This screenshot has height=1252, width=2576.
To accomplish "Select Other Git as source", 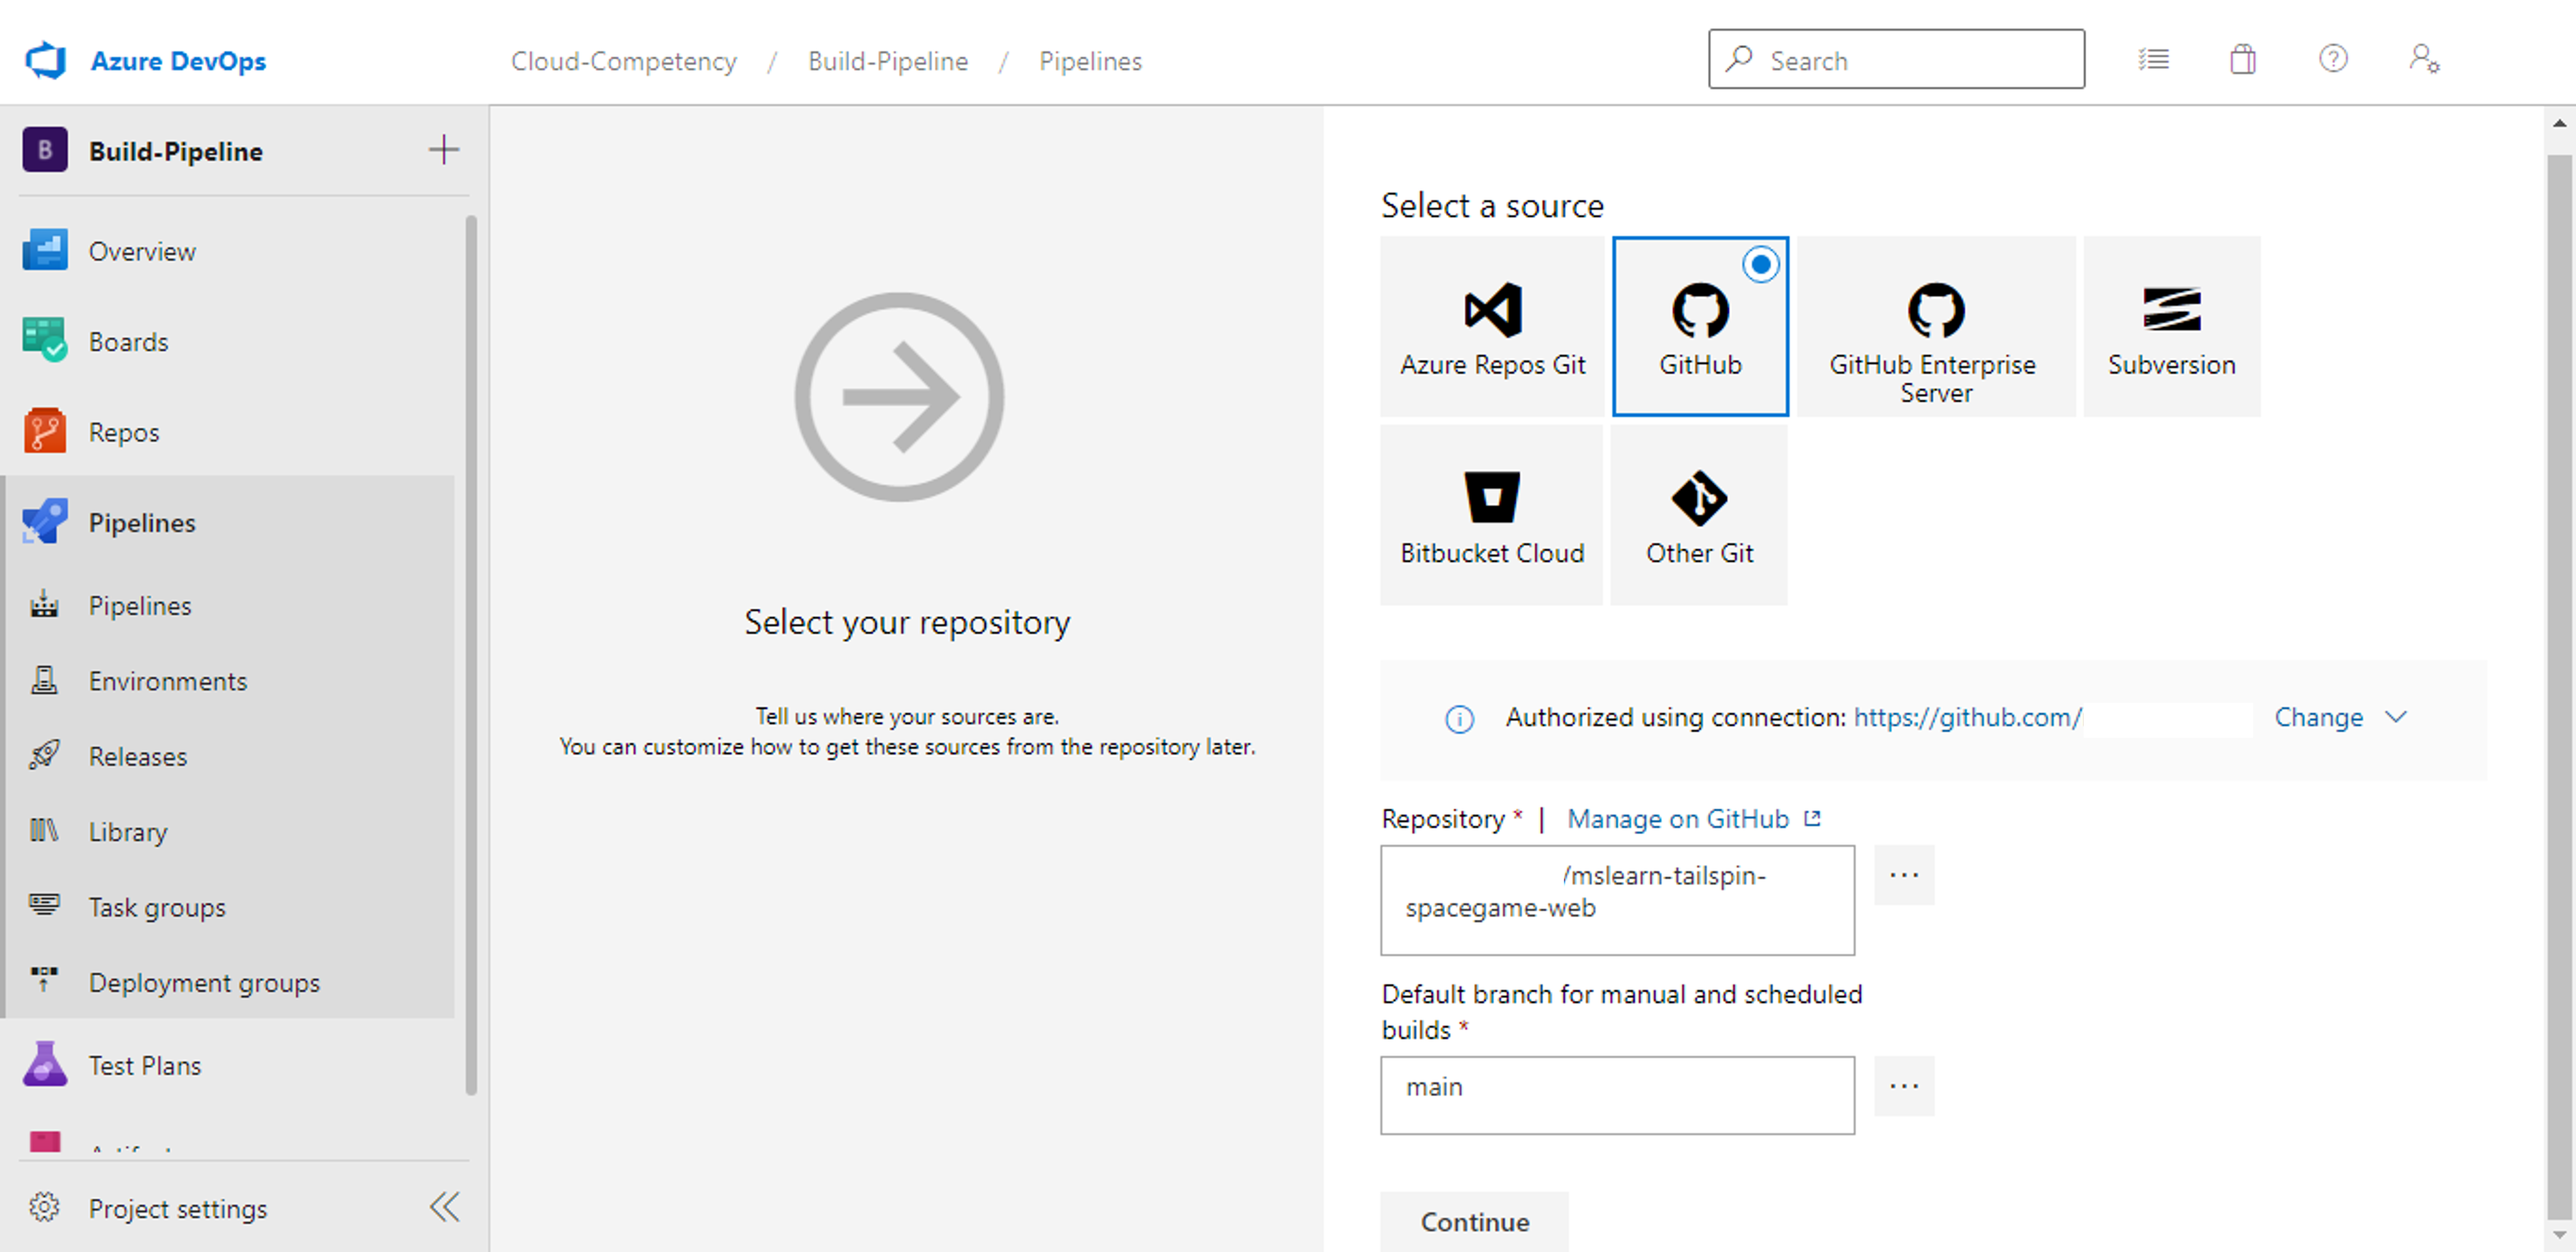I will (x=1699, y=514).
